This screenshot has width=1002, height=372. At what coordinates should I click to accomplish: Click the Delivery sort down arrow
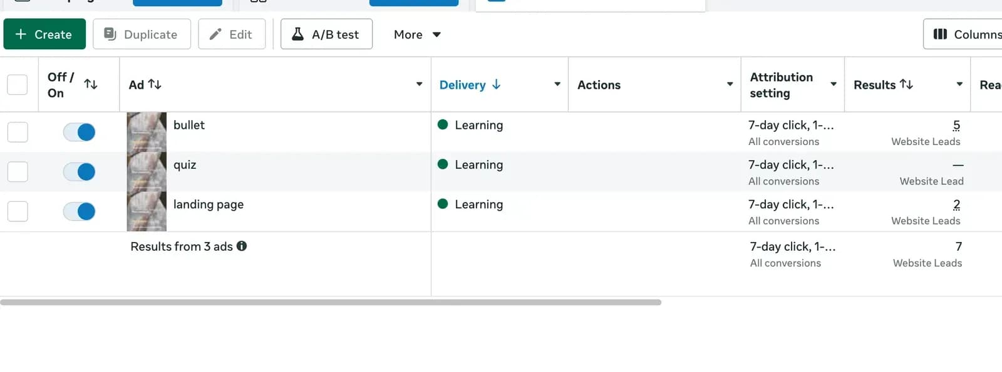496,84
